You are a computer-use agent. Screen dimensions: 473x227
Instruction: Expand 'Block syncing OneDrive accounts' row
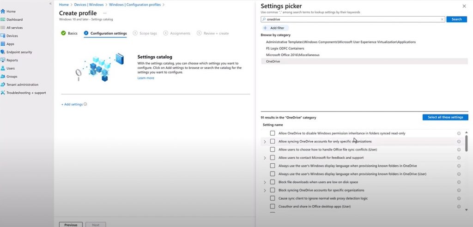click(x=265, y=190)
